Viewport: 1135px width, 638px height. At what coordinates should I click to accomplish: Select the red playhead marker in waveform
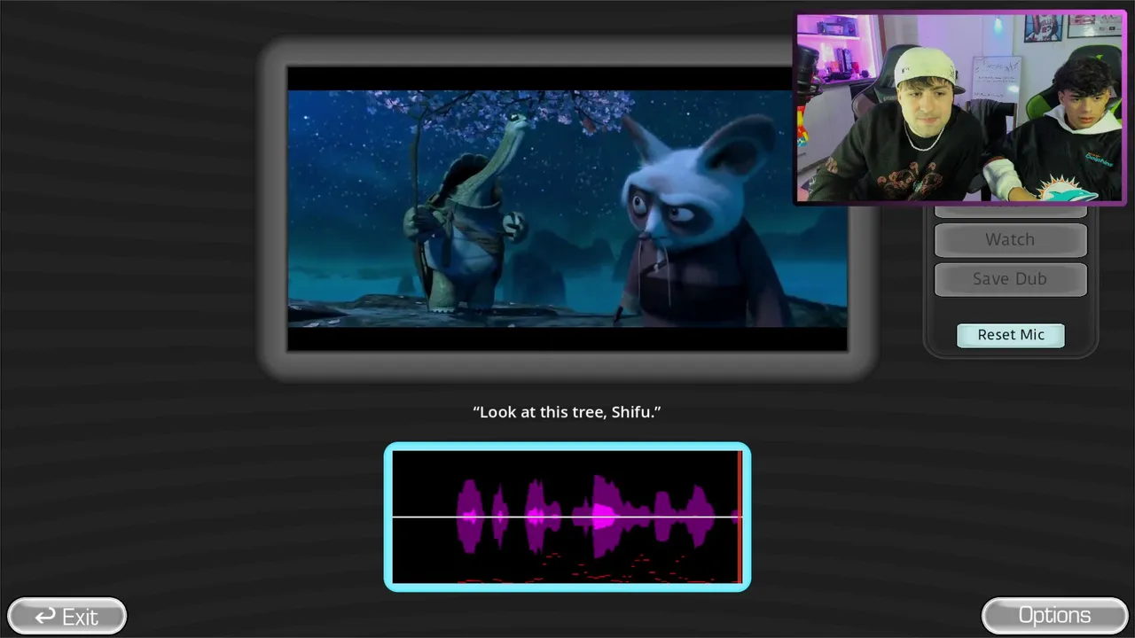(x=740, y=517)
